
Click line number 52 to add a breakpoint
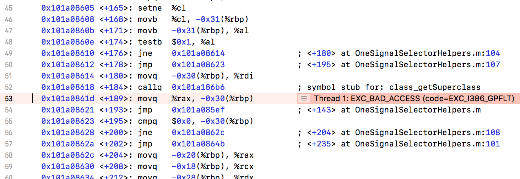[9, 87]
